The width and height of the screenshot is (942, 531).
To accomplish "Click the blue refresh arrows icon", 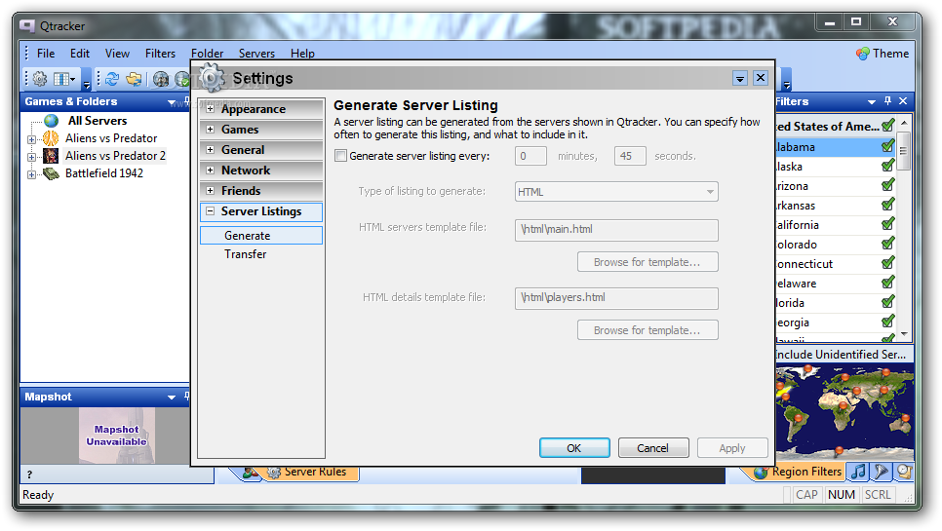I will click(112, 79).
